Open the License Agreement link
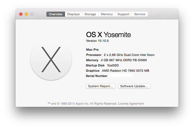 pyautogui.click(x=131, y=104)
